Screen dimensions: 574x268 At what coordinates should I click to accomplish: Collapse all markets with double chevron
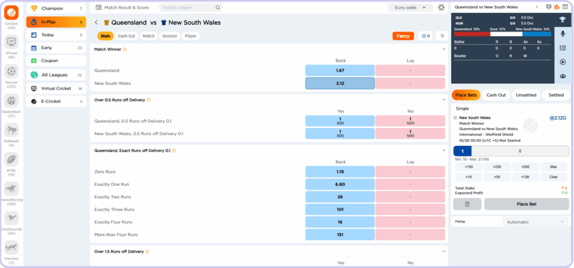442,36
